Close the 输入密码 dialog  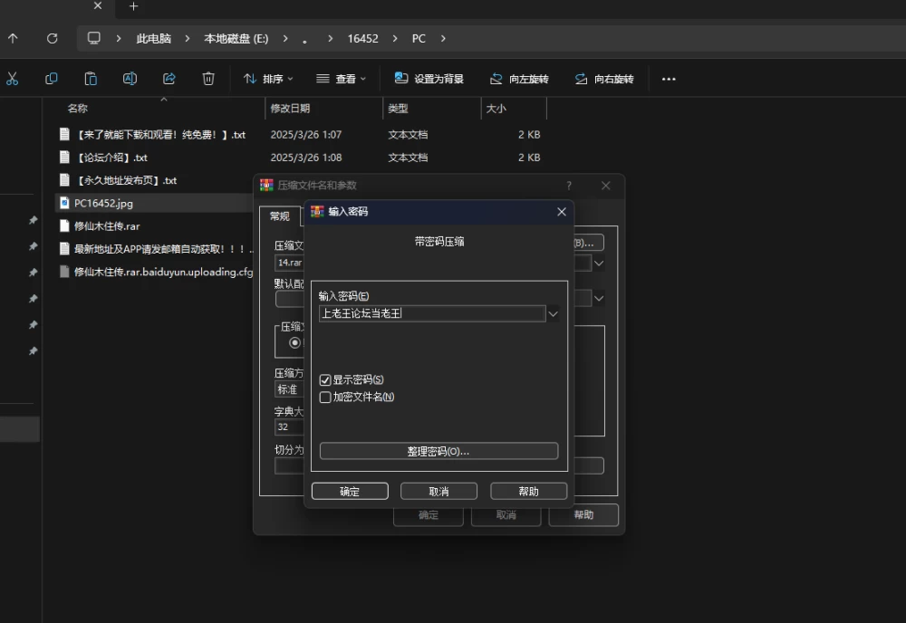[x=562, y=212]
